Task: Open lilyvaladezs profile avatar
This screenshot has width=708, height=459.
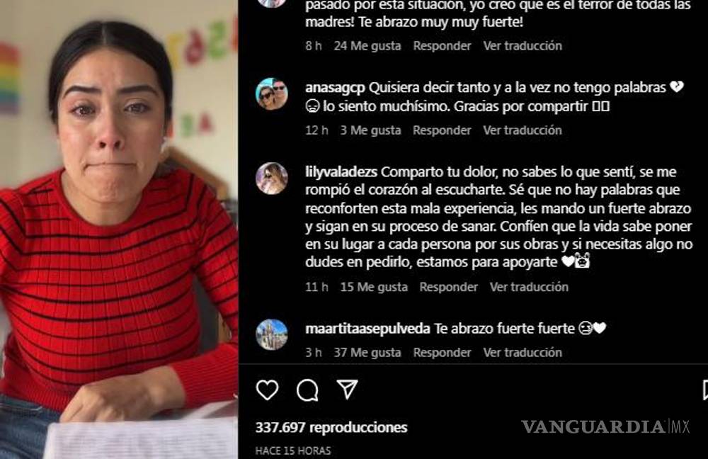Action: [271, 178]
